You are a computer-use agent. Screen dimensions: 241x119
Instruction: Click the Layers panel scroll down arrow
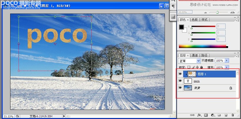coord(238,111)
